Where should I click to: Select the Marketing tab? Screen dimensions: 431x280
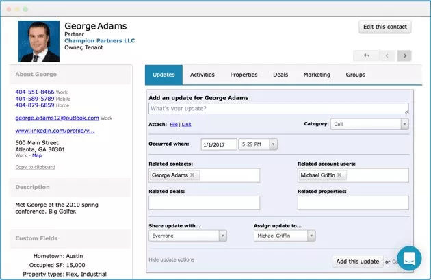click(317, 75)
